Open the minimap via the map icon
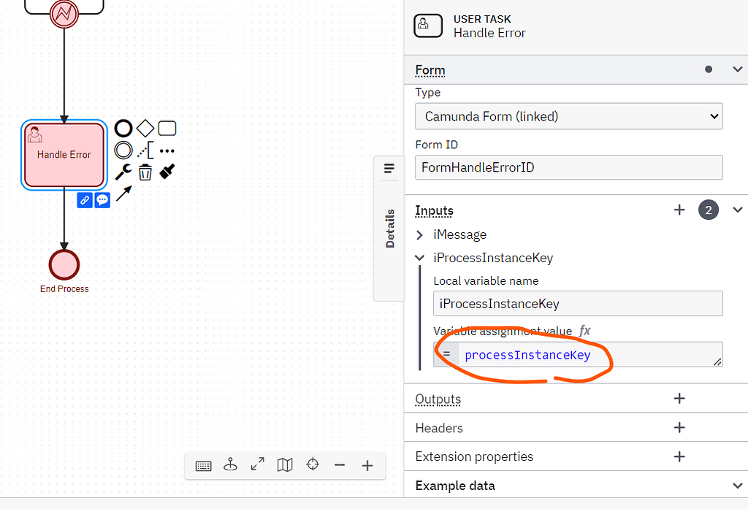The image size is (748, 509). click(x=284, y=465)
